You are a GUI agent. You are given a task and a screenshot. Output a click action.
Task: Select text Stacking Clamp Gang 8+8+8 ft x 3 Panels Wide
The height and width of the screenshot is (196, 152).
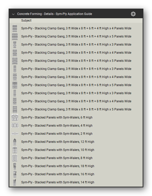pyautogui.click(x=76, y=93)
